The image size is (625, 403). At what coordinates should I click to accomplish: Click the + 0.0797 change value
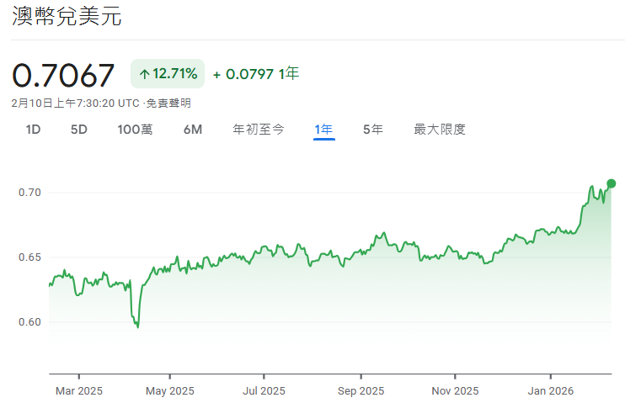click(x=243, y=74)
